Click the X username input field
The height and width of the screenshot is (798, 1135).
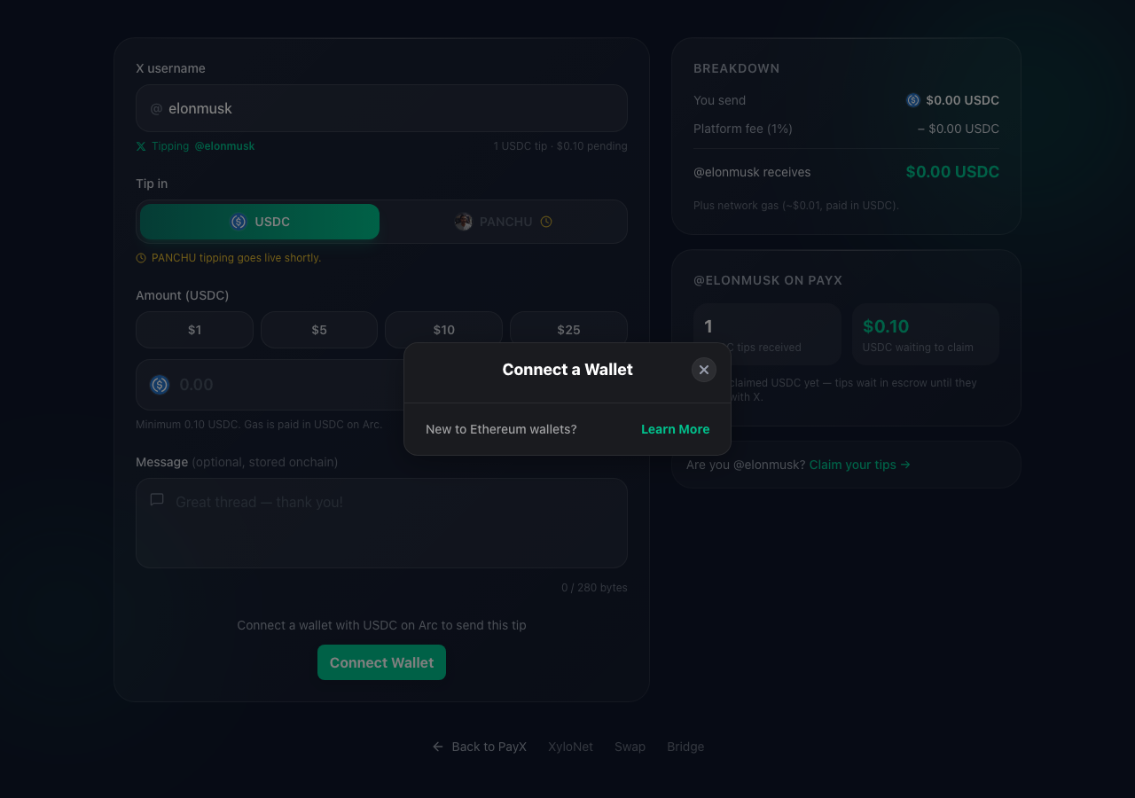tap(381, 108)
